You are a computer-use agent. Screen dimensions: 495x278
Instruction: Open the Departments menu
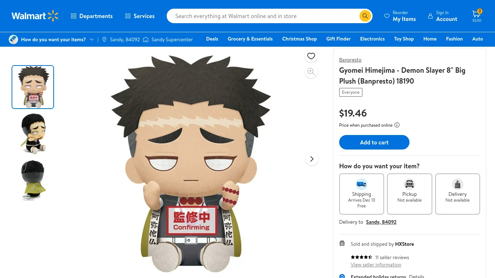pos(92,16)
